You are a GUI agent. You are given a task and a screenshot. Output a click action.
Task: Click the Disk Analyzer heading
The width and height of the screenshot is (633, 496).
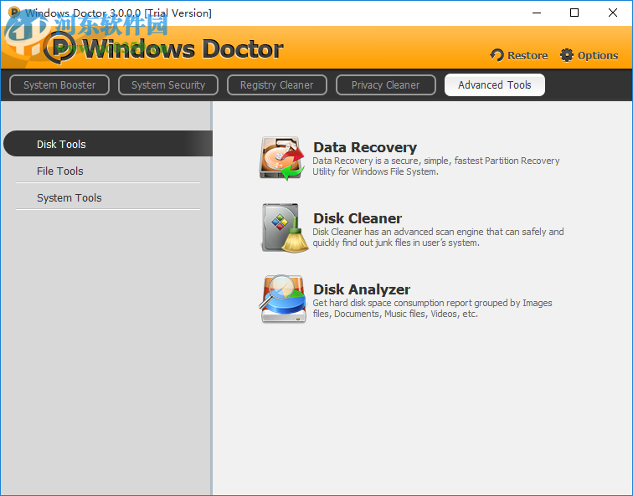pyautogui.click(x=362, y=289)
